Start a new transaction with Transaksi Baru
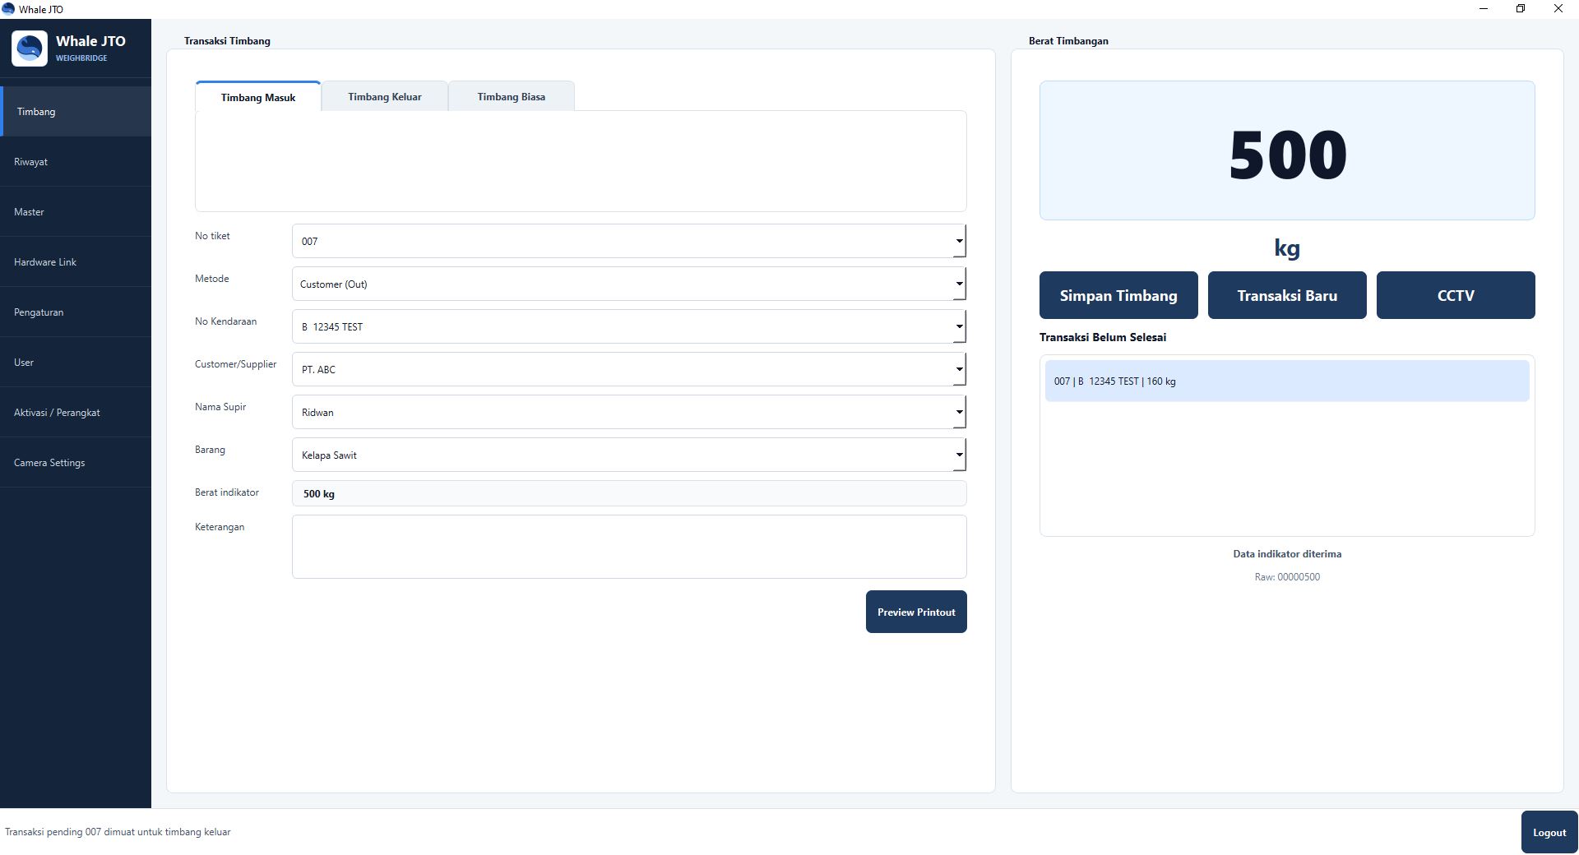Image resolution: width=1579 pixels, height=855 pixels. click(1287, 295)
